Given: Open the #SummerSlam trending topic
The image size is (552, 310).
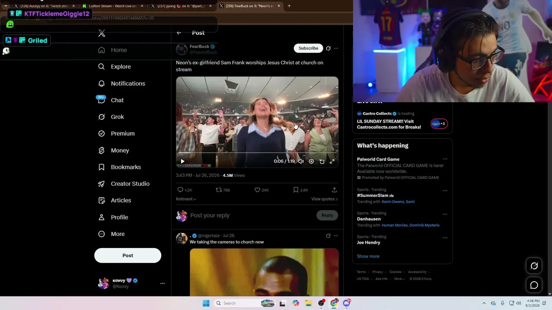Looking at the screenshot, I should [375, 195].
